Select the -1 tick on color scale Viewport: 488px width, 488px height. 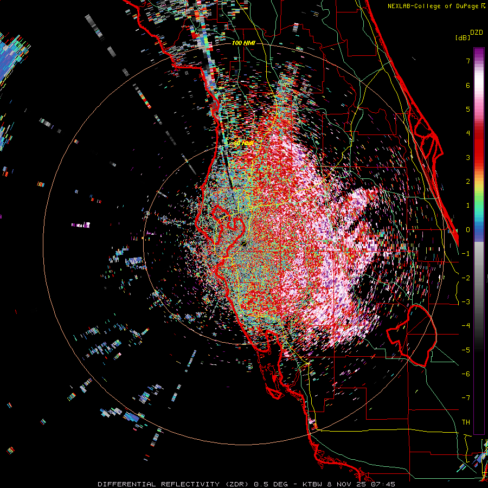(x=466, y=254)
